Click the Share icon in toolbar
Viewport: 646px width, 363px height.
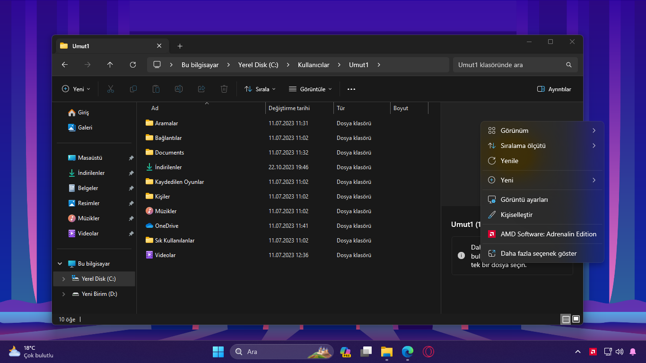[x=201, y=89]
